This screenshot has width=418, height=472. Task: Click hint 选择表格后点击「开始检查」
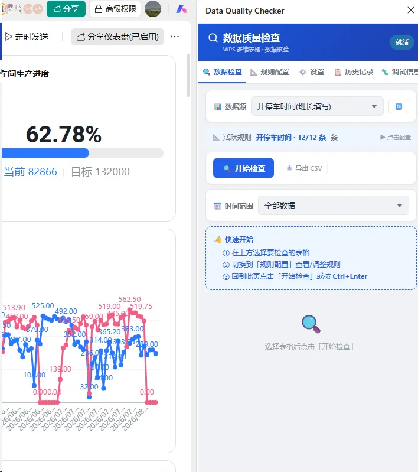click(309, 347)
